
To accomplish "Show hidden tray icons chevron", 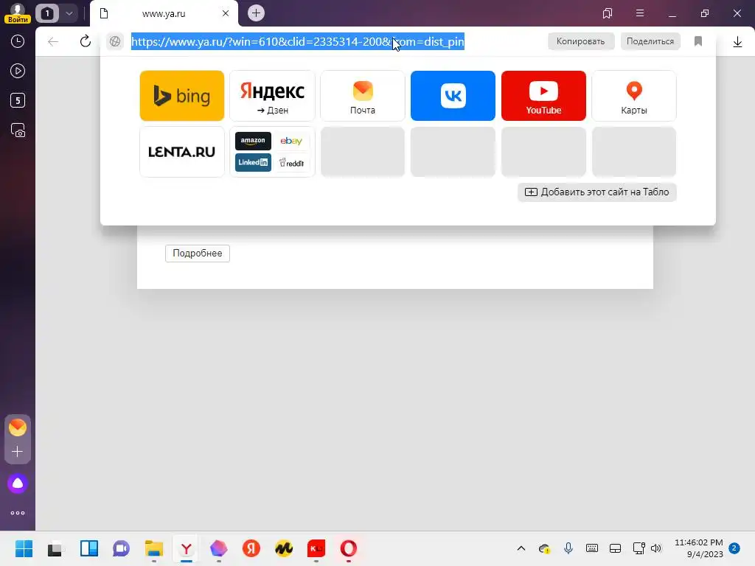I will tap(521, 548).
